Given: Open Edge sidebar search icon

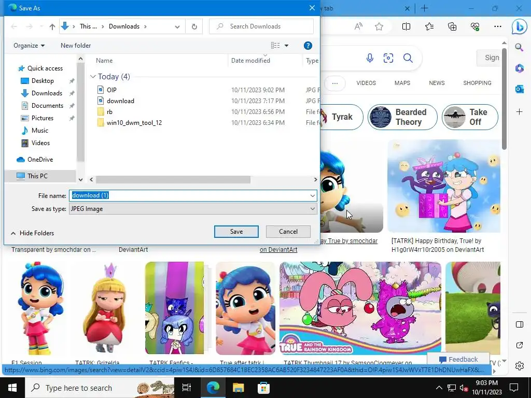Looking at the screenshot, I should tap(519, 47).
